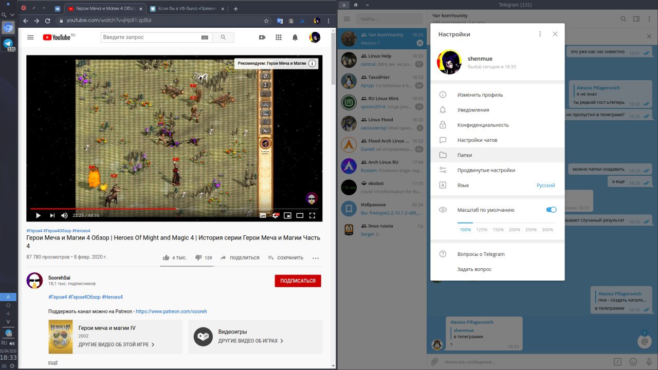658x370 pixels.
Task: Open Telegram hamburger menu
Action: point(347,18)
